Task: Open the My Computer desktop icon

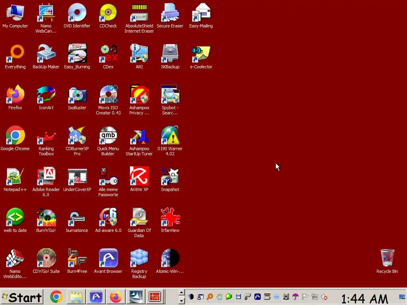Action: click(15, 15)
